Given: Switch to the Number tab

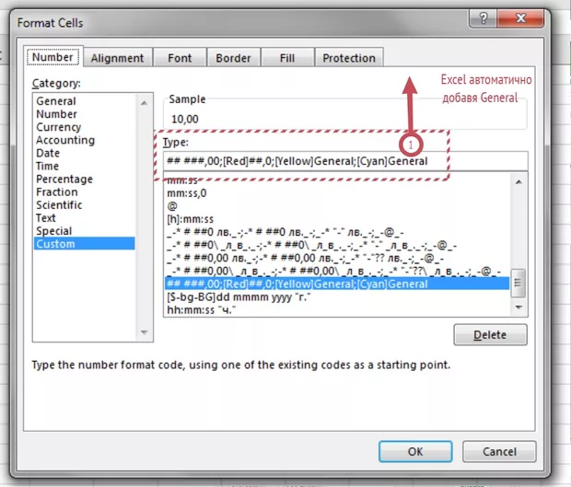Looking at the screenshot, I should [52, 57].
